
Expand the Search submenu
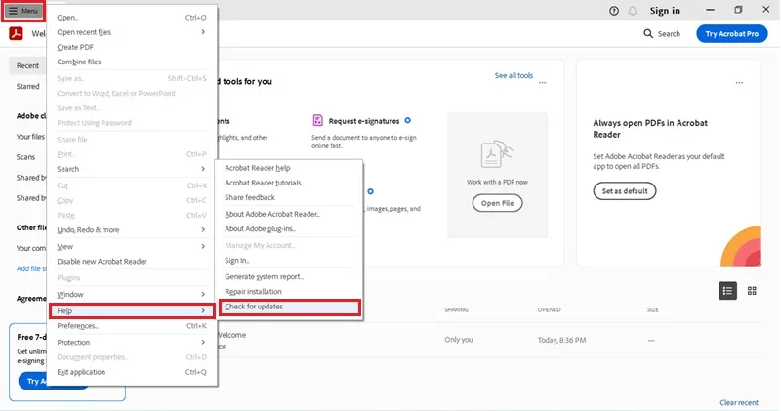click(x=203, y=169)
